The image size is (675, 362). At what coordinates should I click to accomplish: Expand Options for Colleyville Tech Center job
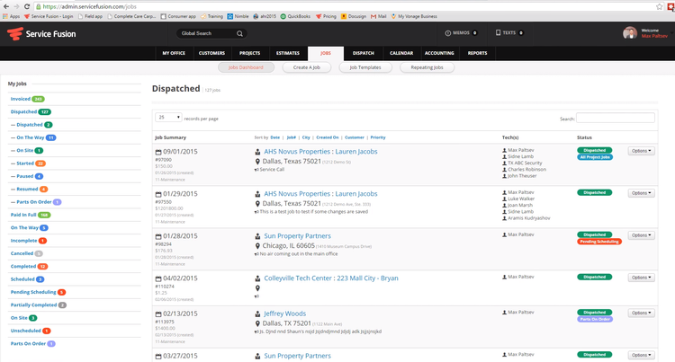coord(641,277)
